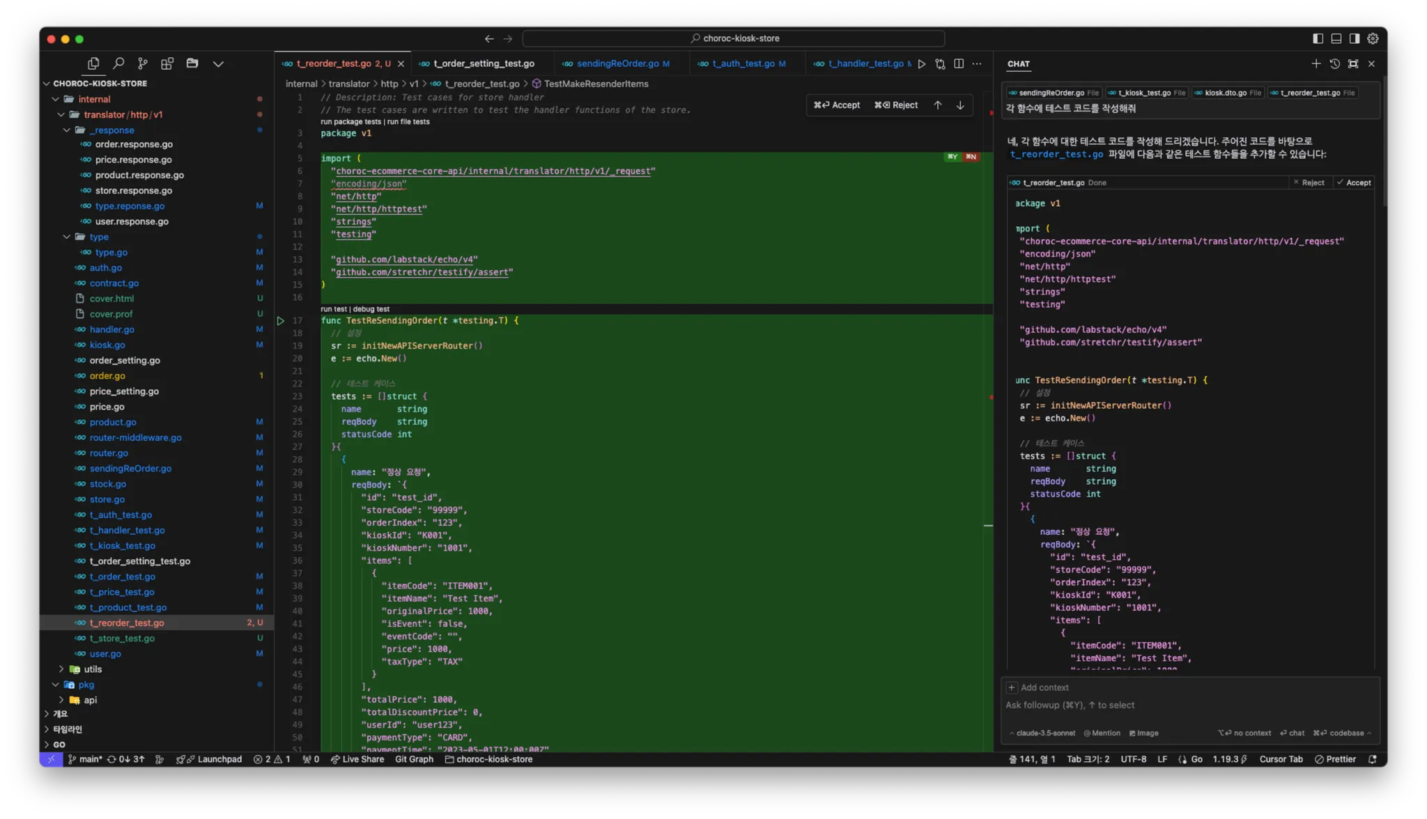Toggle the primary sidebar layout icon
The width and height of the screenshot is (1427, 819).
pos(1318,38)
